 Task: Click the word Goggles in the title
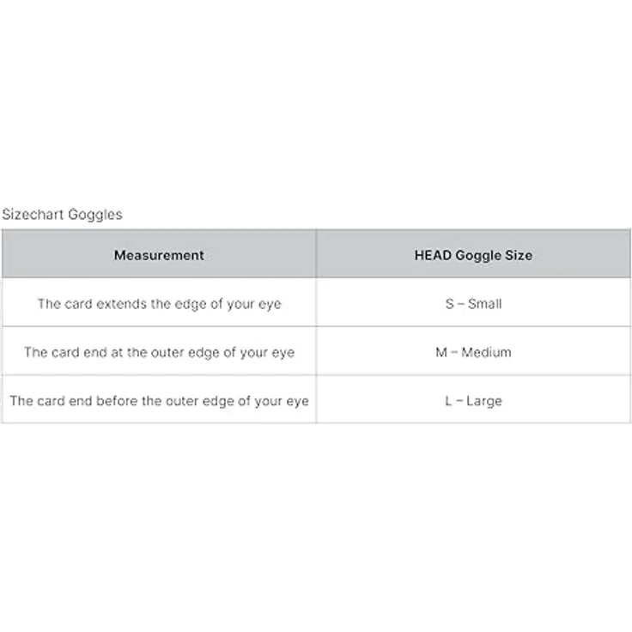click(x=95, y=215)
